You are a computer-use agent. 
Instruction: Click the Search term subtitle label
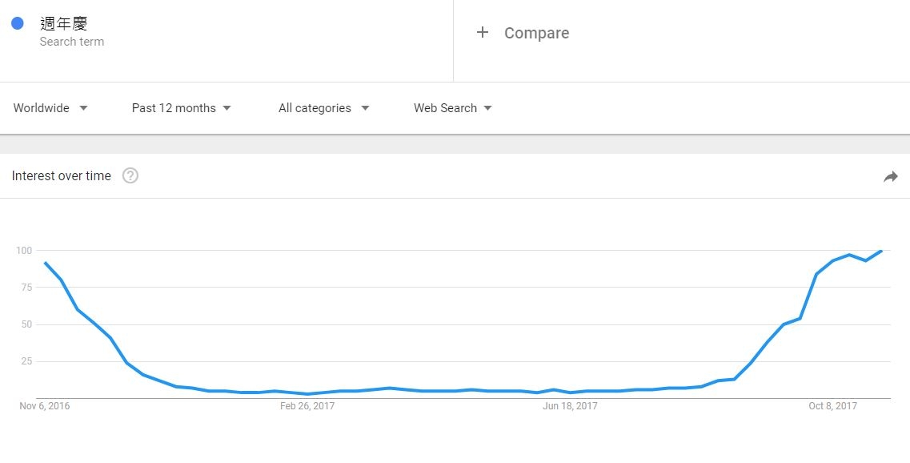pyautogui.click(x=72, y=42)
